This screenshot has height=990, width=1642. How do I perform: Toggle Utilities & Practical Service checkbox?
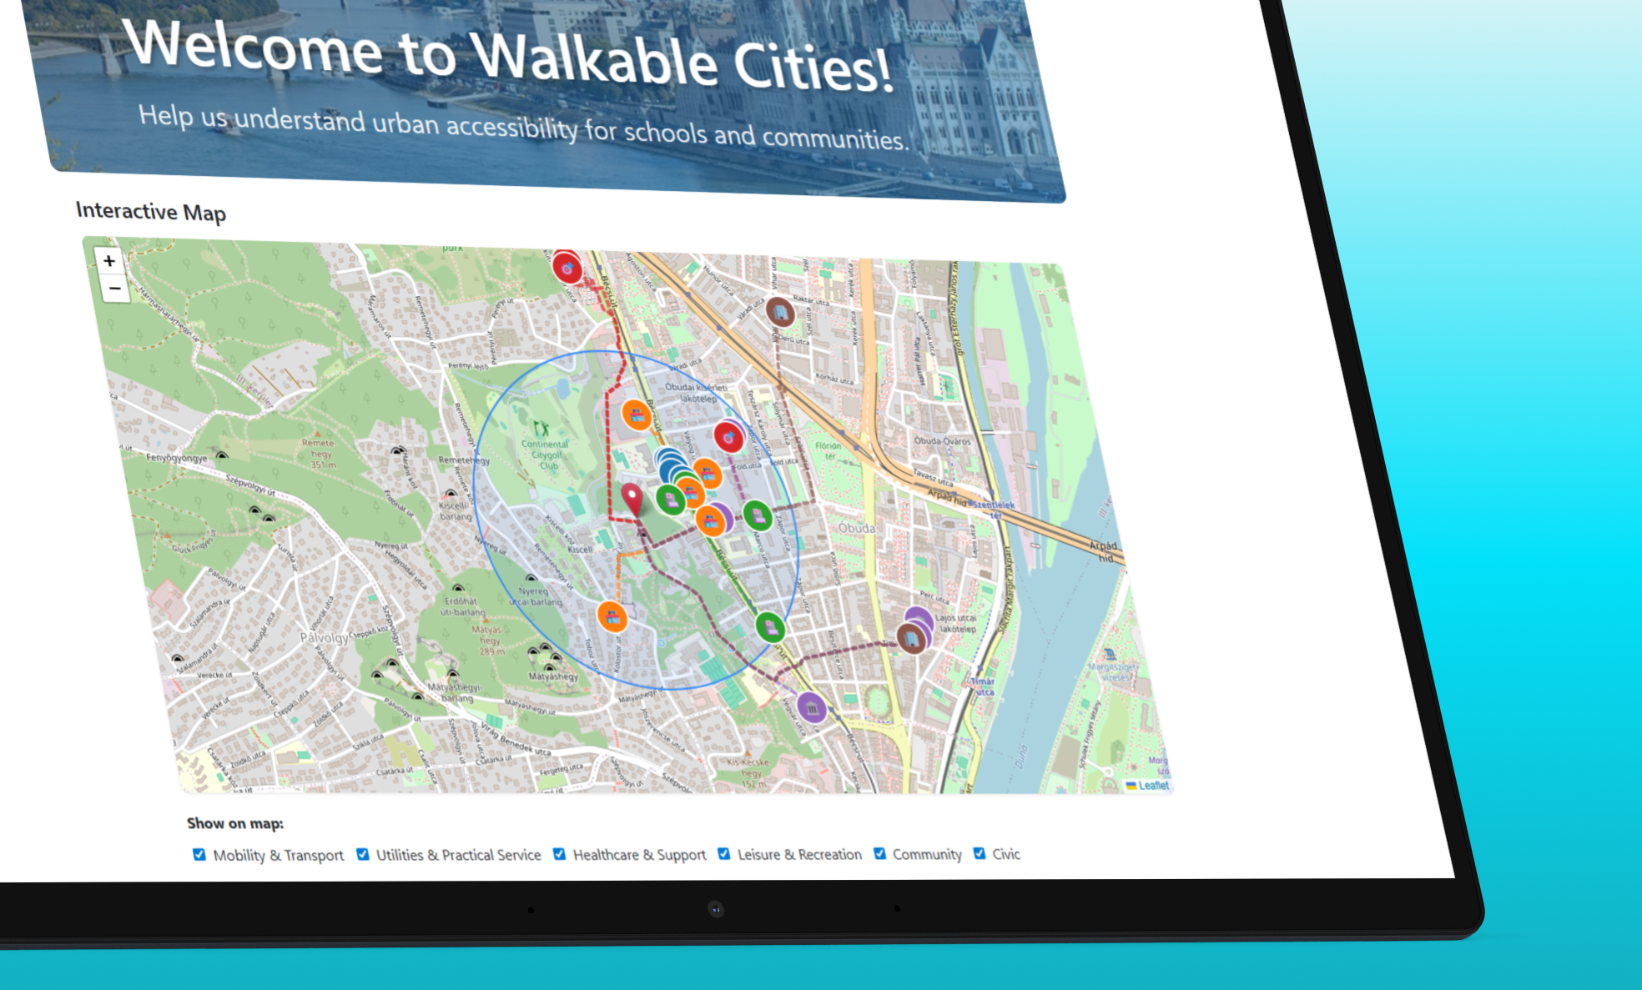coord(363,854)
